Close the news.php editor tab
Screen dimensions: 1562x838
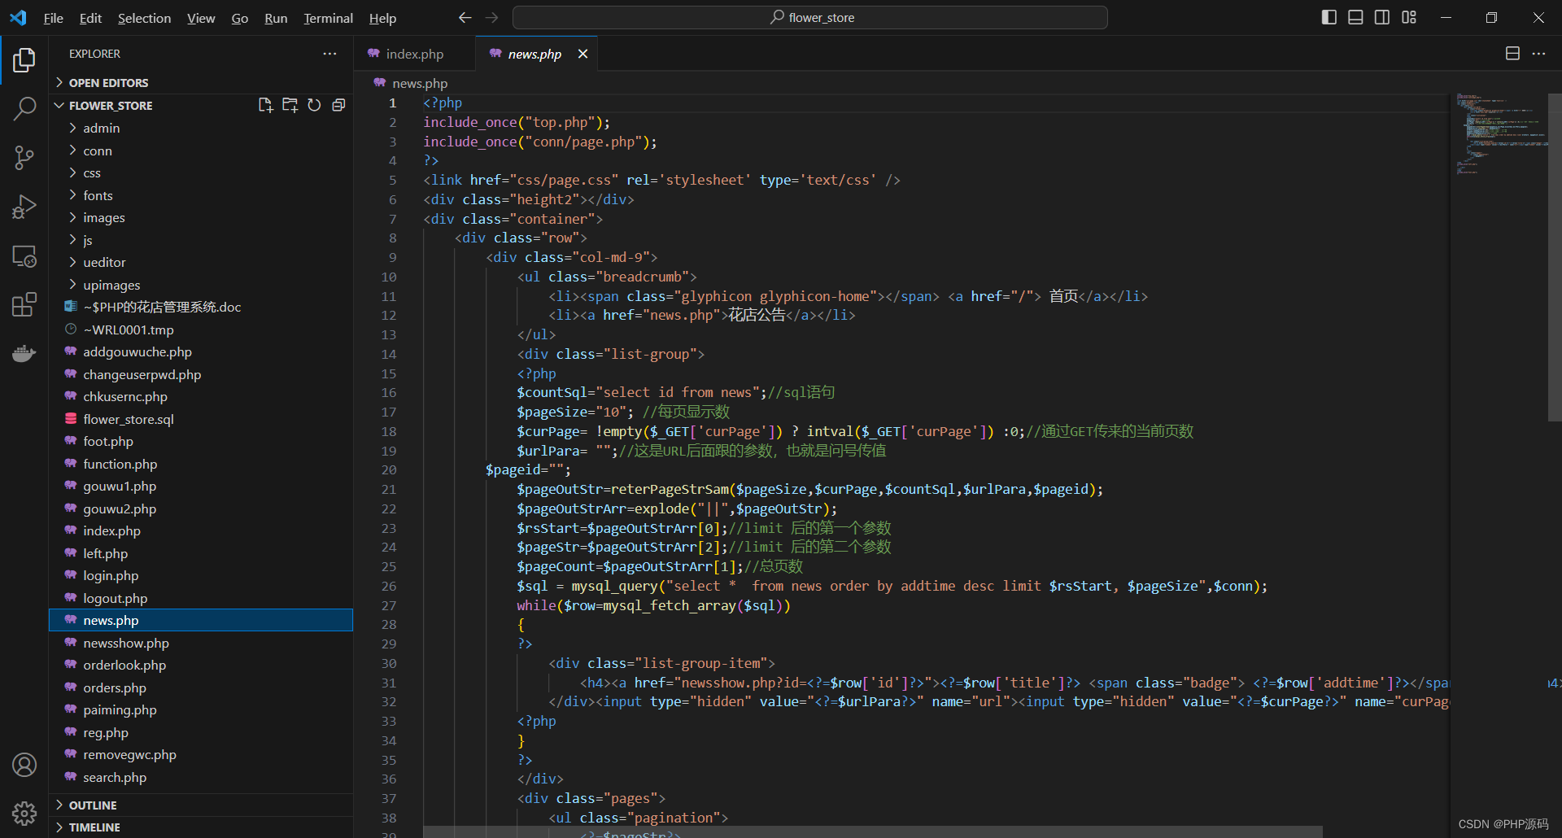click(582, 54)
